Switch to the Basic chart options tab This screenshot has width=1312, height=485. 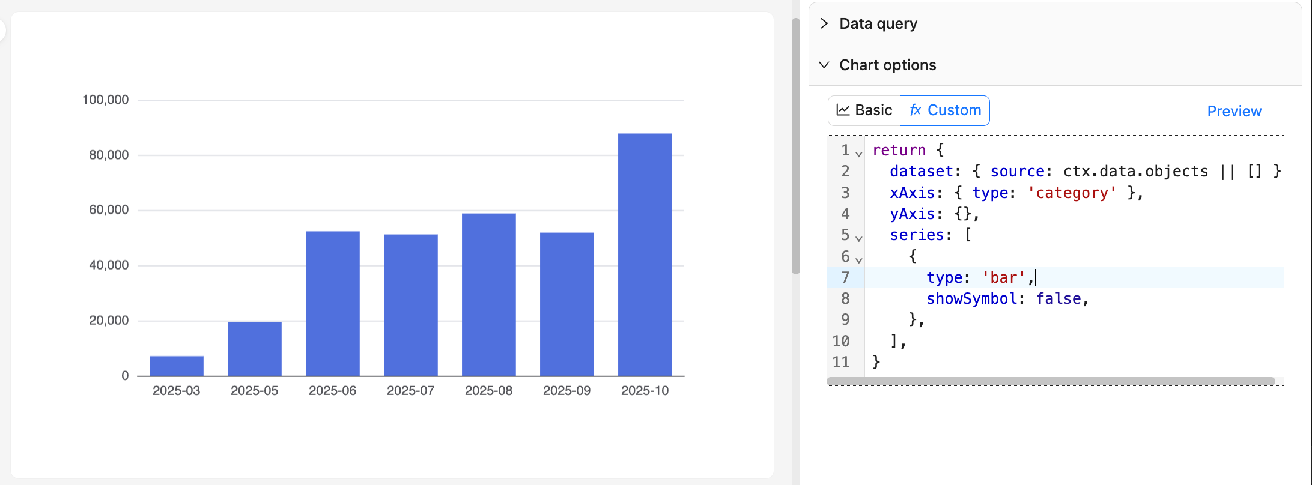pyautogui.click(x=864, y=110)
